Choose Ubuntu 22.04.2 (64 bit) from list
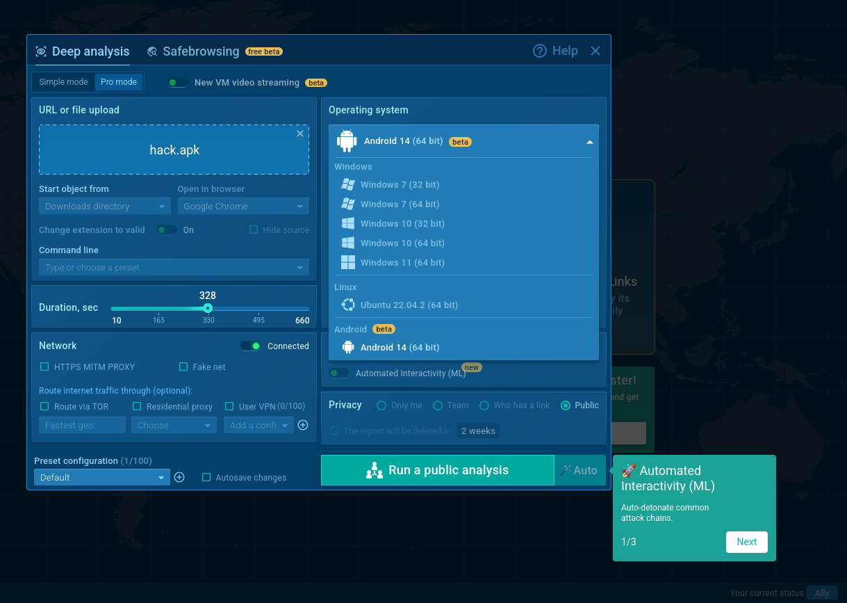 click(x=463, y=305)
